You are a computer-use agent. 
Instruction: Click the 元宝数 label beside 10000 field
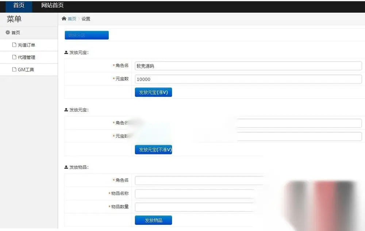pyautogui.click(x=122, y=79)
